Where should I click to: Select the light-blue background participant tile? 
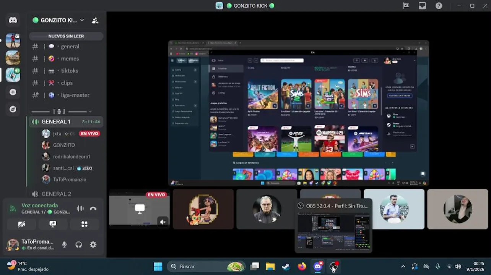pyautogui.click(x=394, y=209)
